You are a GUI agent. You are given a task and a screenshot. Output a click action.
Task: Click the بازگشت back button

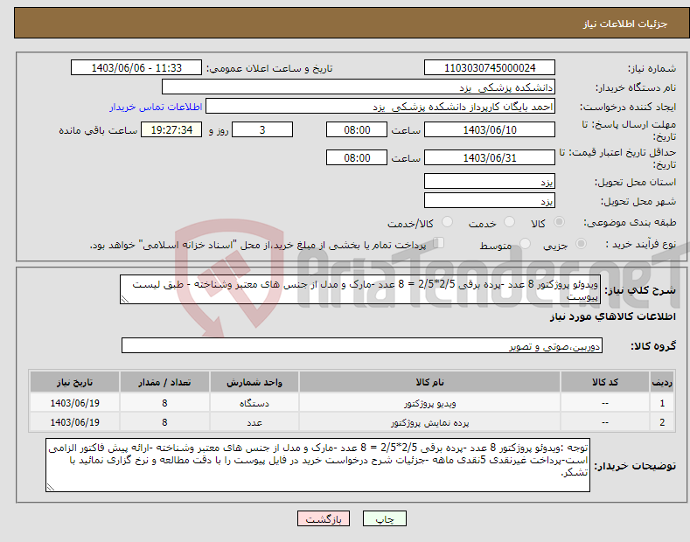pos(324,518)
